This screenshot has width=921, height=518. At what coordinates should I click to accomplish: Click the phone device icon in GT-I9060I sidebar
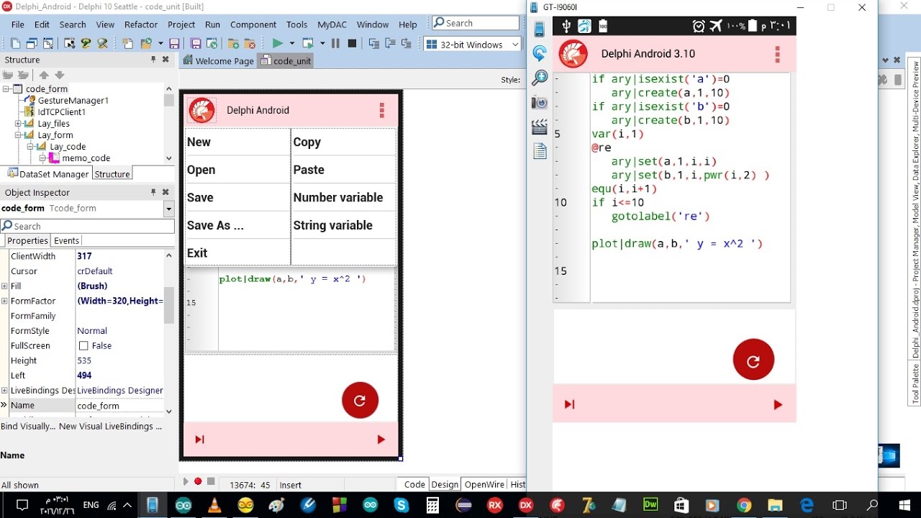click(x=540, y=29)
